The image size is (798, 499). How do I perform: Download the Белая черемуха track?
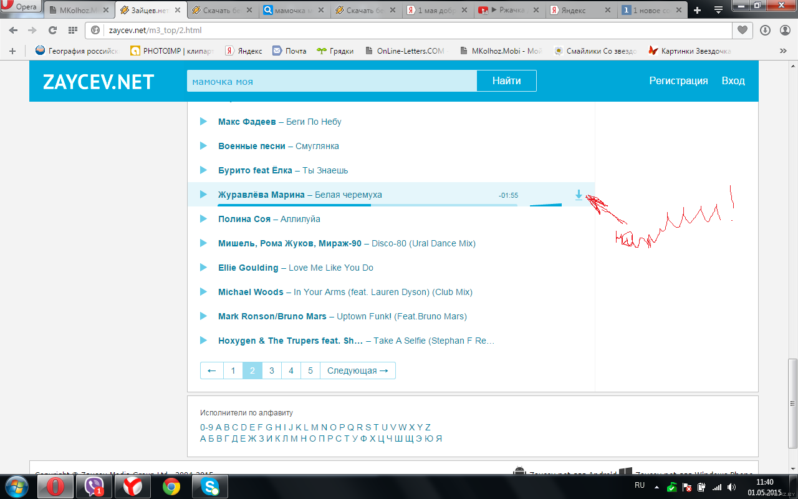(579, 195)
